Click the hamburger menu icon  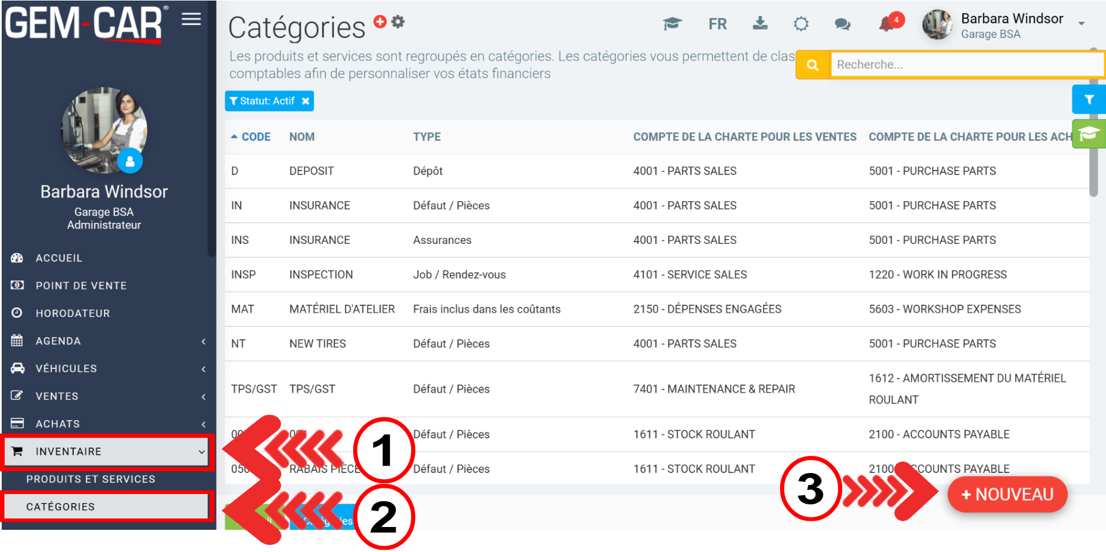(x=191, y=19)
